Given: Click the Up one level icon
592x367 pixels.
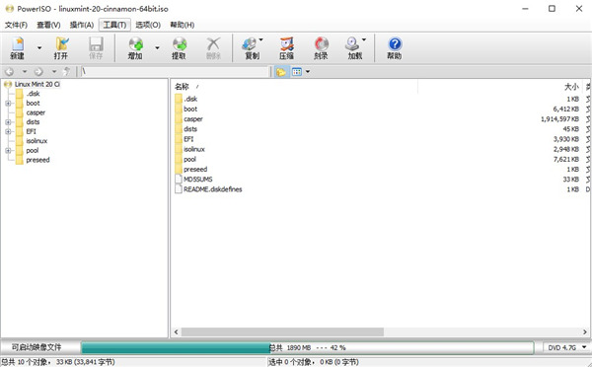Looking at the screenshot, I should [x=67, y=71].
